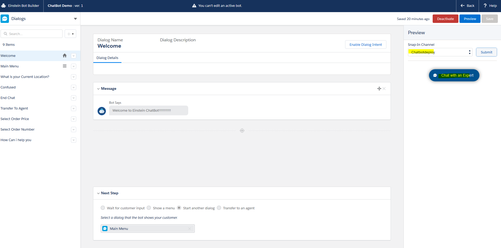Click in the dialogs Search field
501x248 pixels.
(32, 34)
